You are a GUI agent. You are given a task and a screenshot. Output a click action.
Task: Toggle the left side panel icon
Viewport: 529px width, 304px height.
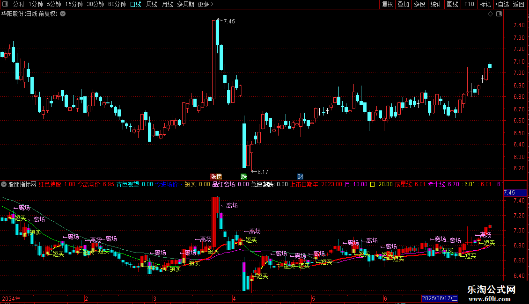click(5, 4)
